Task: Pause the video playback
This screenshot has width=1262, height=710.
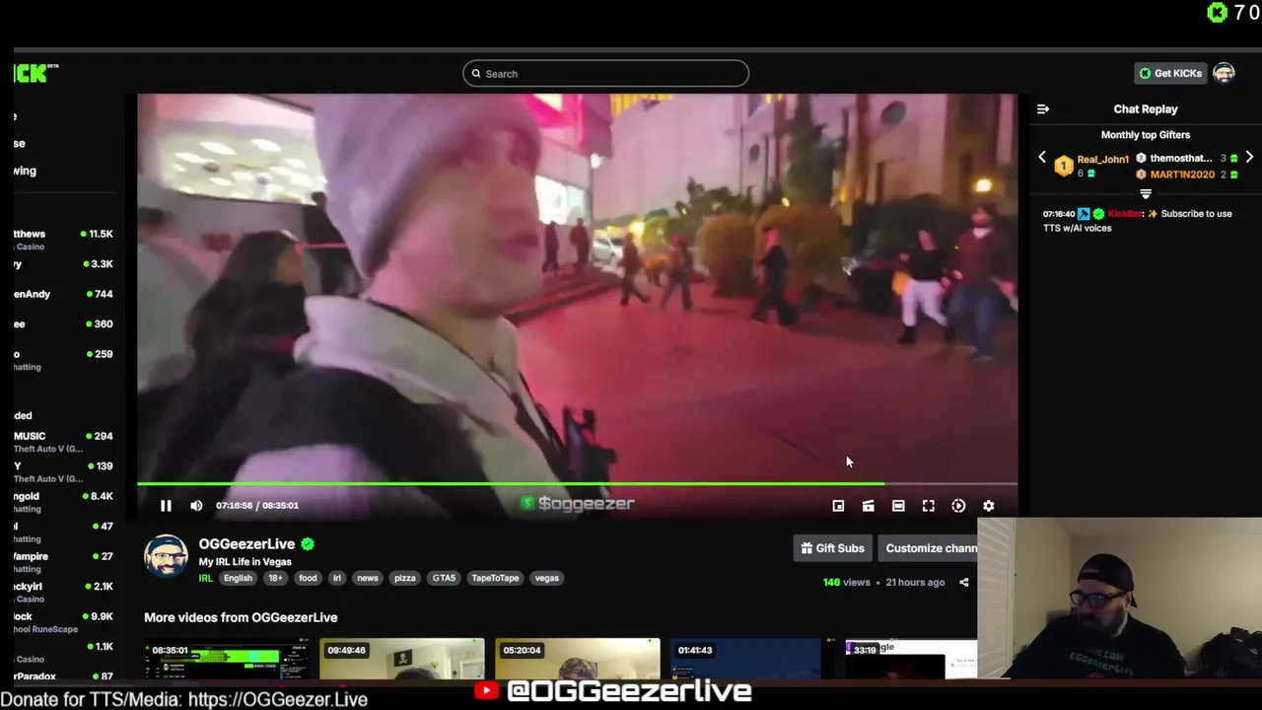Action: coord(166,506)
